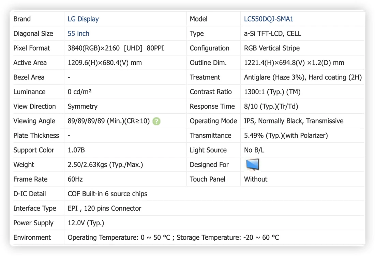Click the "Bezel Area" label
Viewport: 375px width, 256px height.
coord(29,77)
